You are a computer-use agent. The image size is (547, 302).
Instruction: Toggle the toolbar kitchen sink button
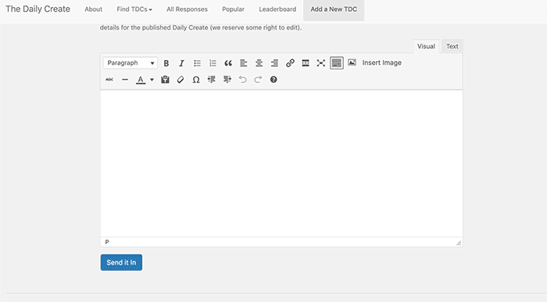337,63
